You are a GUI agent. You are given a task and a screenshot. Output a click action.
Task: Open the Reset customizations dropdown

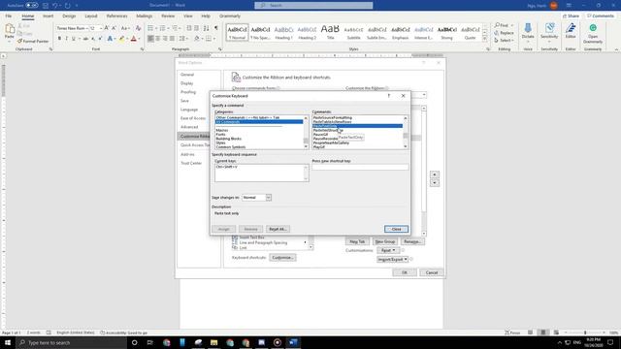coord(388,250)
